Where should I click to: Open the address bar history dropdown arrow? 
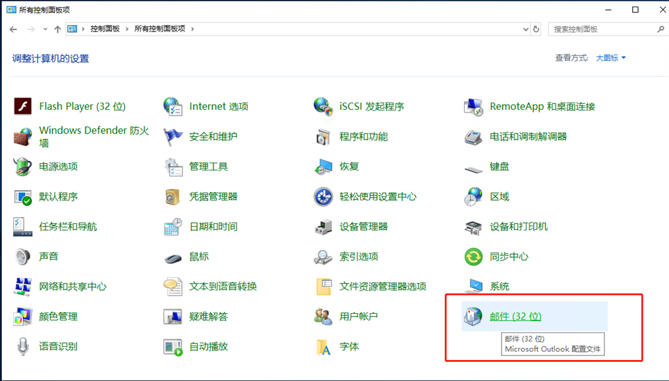point(525,29)
